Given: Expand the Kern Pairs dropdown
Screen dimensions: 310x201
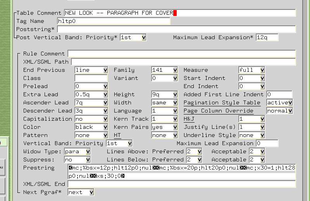Looking at the screenshot, I should 164,127.
